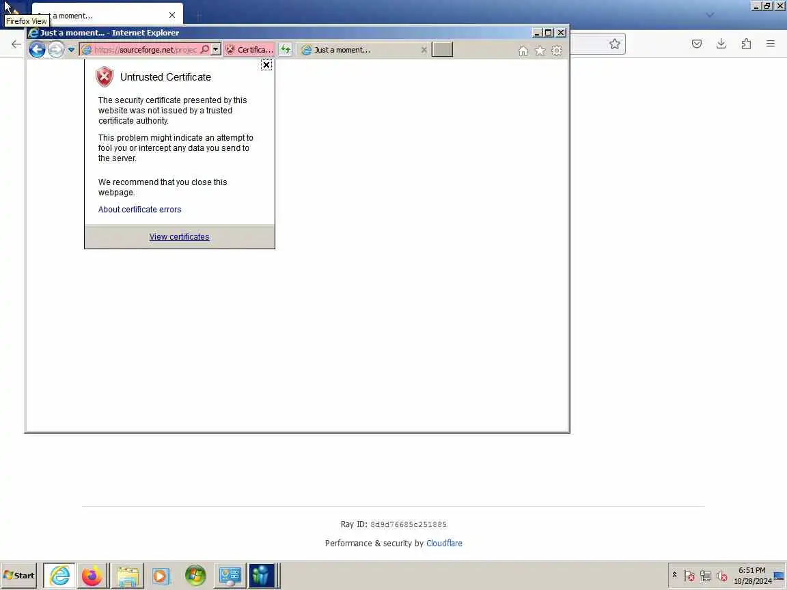The image size is (787, 590).
Task: Click Internet Explorer's blue Back arrow button
Action: pyautogui.click(x=37, y=50)
